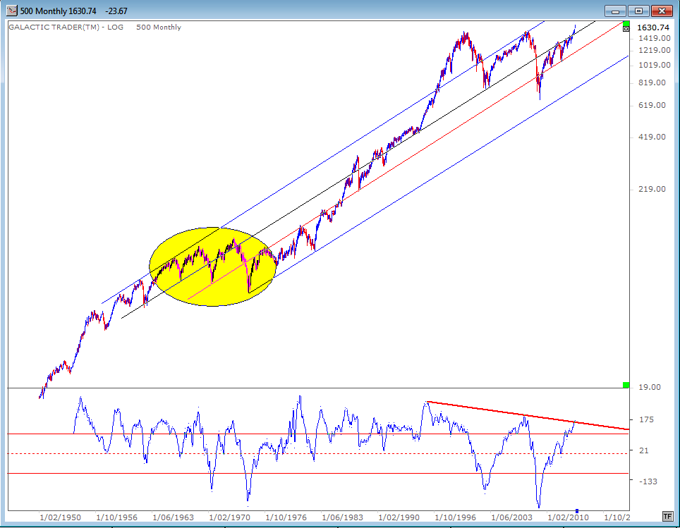The width and height of the screenshot is (680, 528).
Task: Maximize the 500 Monthly chart window
Action: click(x=639, y=11)
